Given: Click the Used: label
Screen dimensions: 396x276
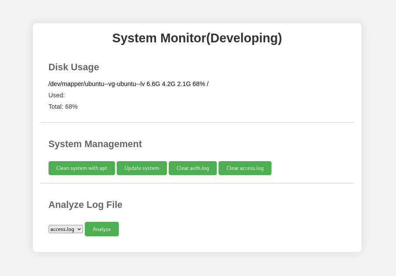Looking at the screenshot, I should 57,95.
